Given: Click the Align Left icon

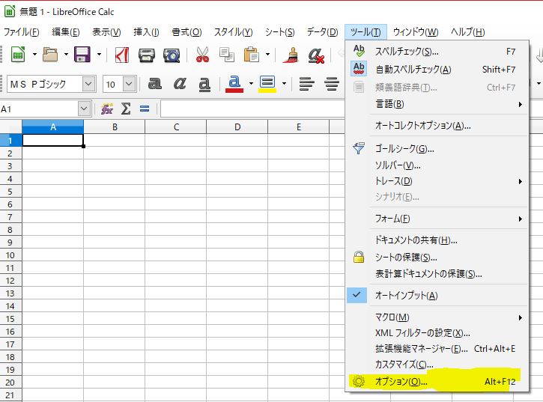Looking at the screenshot, I should pyautogui.click(x=307, y=84).
